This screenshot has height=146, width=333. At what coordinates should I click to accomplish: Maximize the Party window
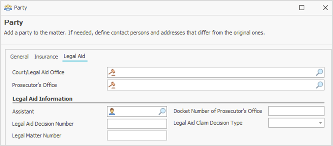click(x=302, y=7)
